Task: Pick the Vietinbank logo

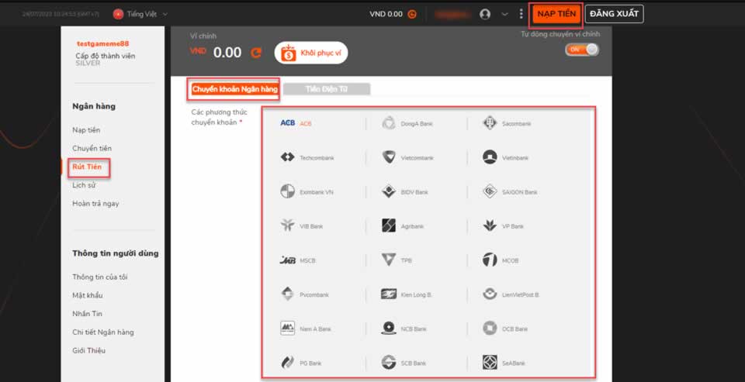Action: 490,157
